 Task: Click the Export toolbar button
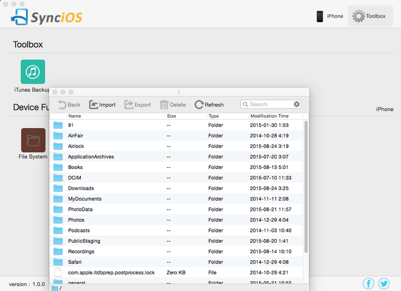[x=137, y=105]
